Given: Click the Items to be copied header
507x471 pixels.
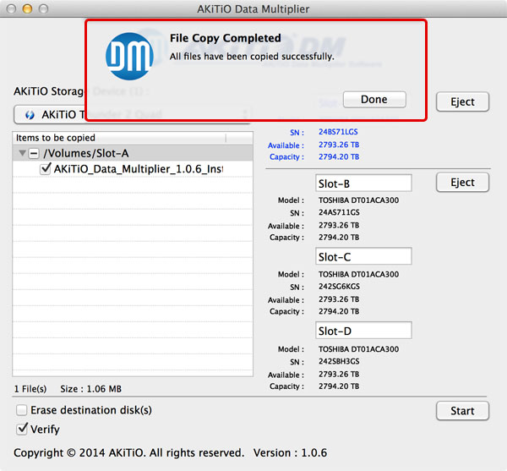Looking at the screenshot, I should coord(118,137).
